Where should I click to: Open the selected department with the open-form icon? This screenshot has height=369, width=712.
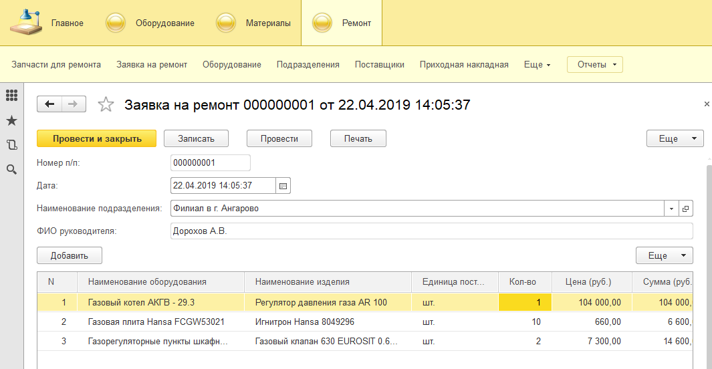[x=686, y=209]
